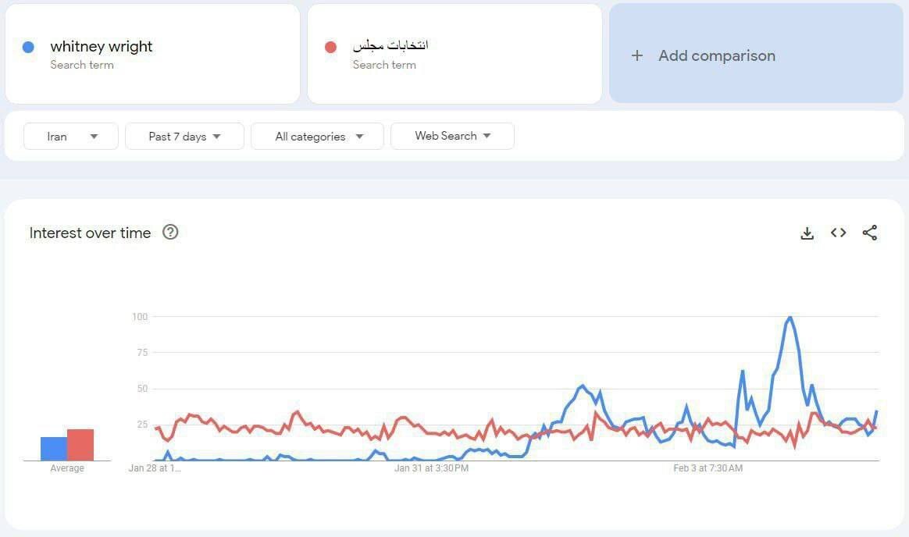Click the red Average bar
The width and height of the screenshot is (909, 537).
pos(80,445)
